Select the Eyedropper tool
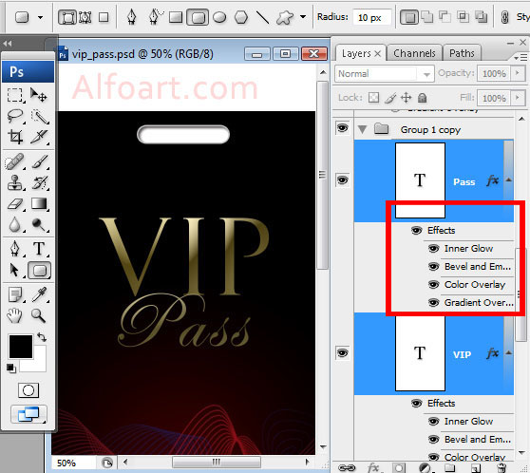This screenshot has height=473, width=530. (x=39, y=294)
